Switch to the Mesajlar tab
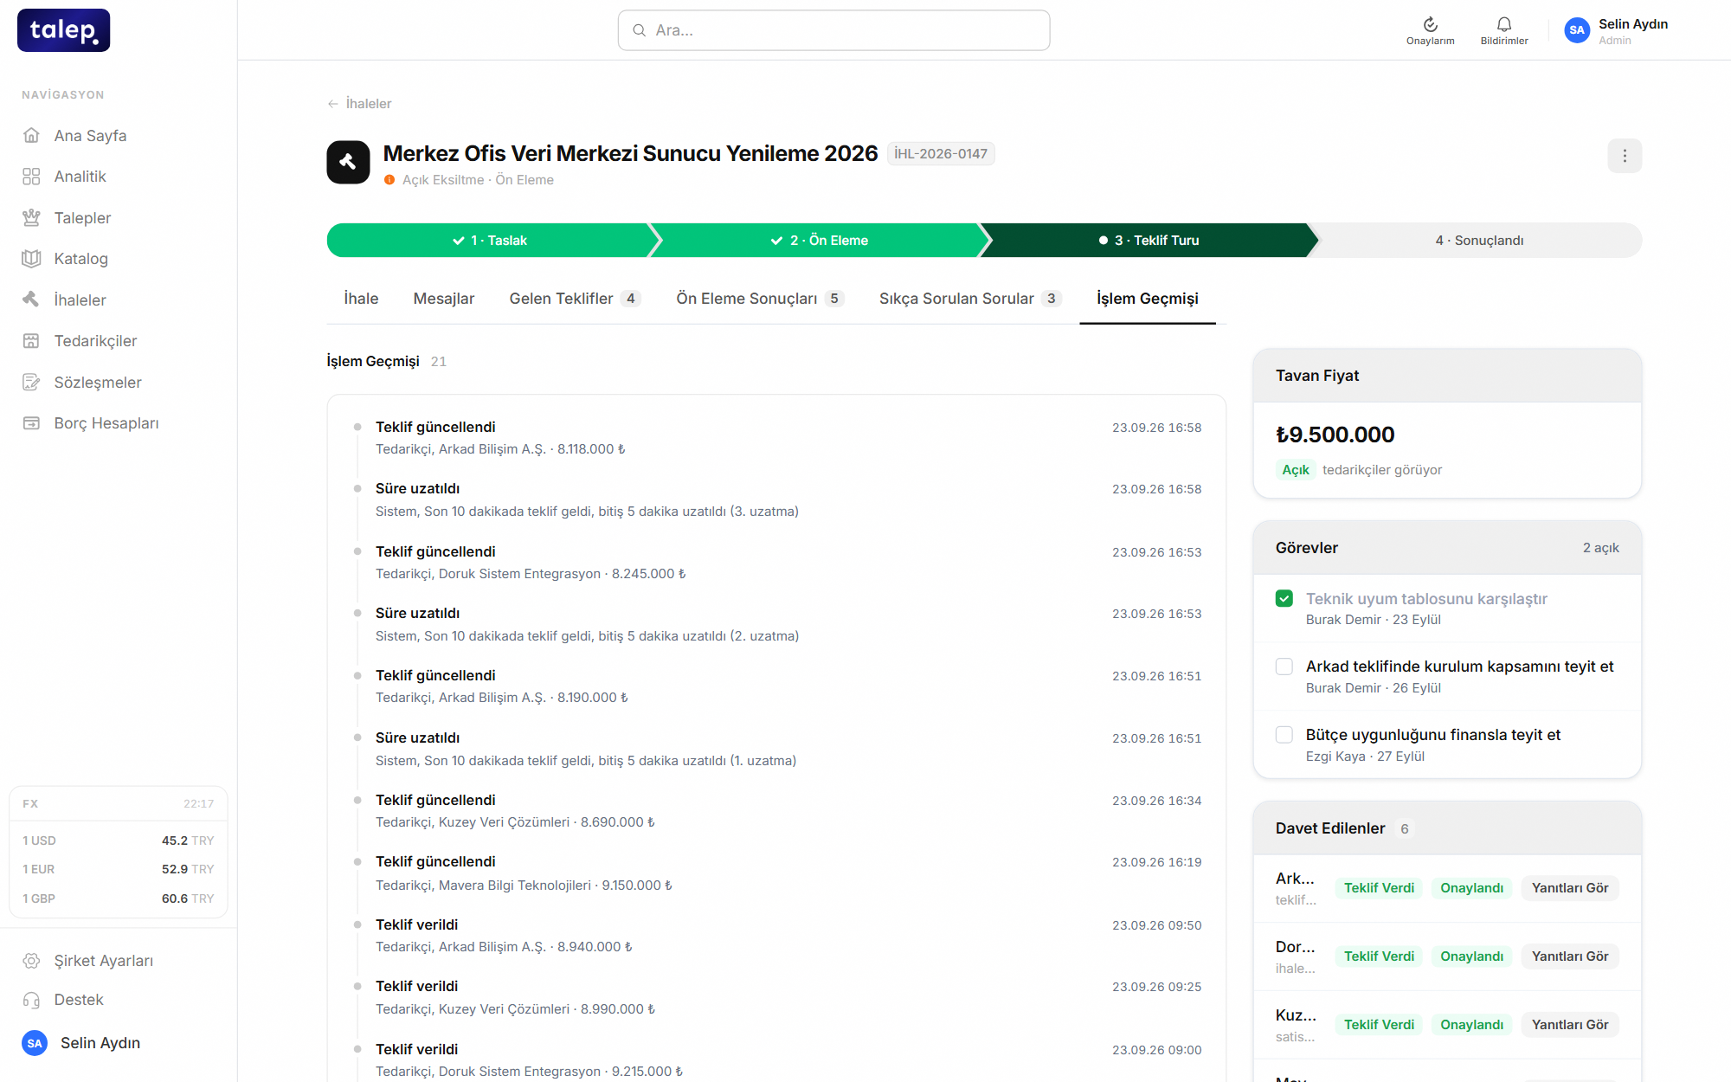 pyautogui.click(x=444, y=299)
